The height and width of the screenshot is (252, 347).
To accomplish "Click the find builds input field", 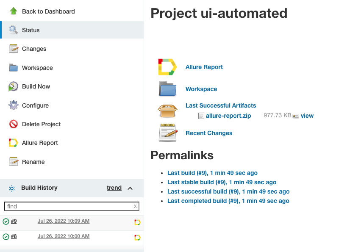I will click(72, 206).
